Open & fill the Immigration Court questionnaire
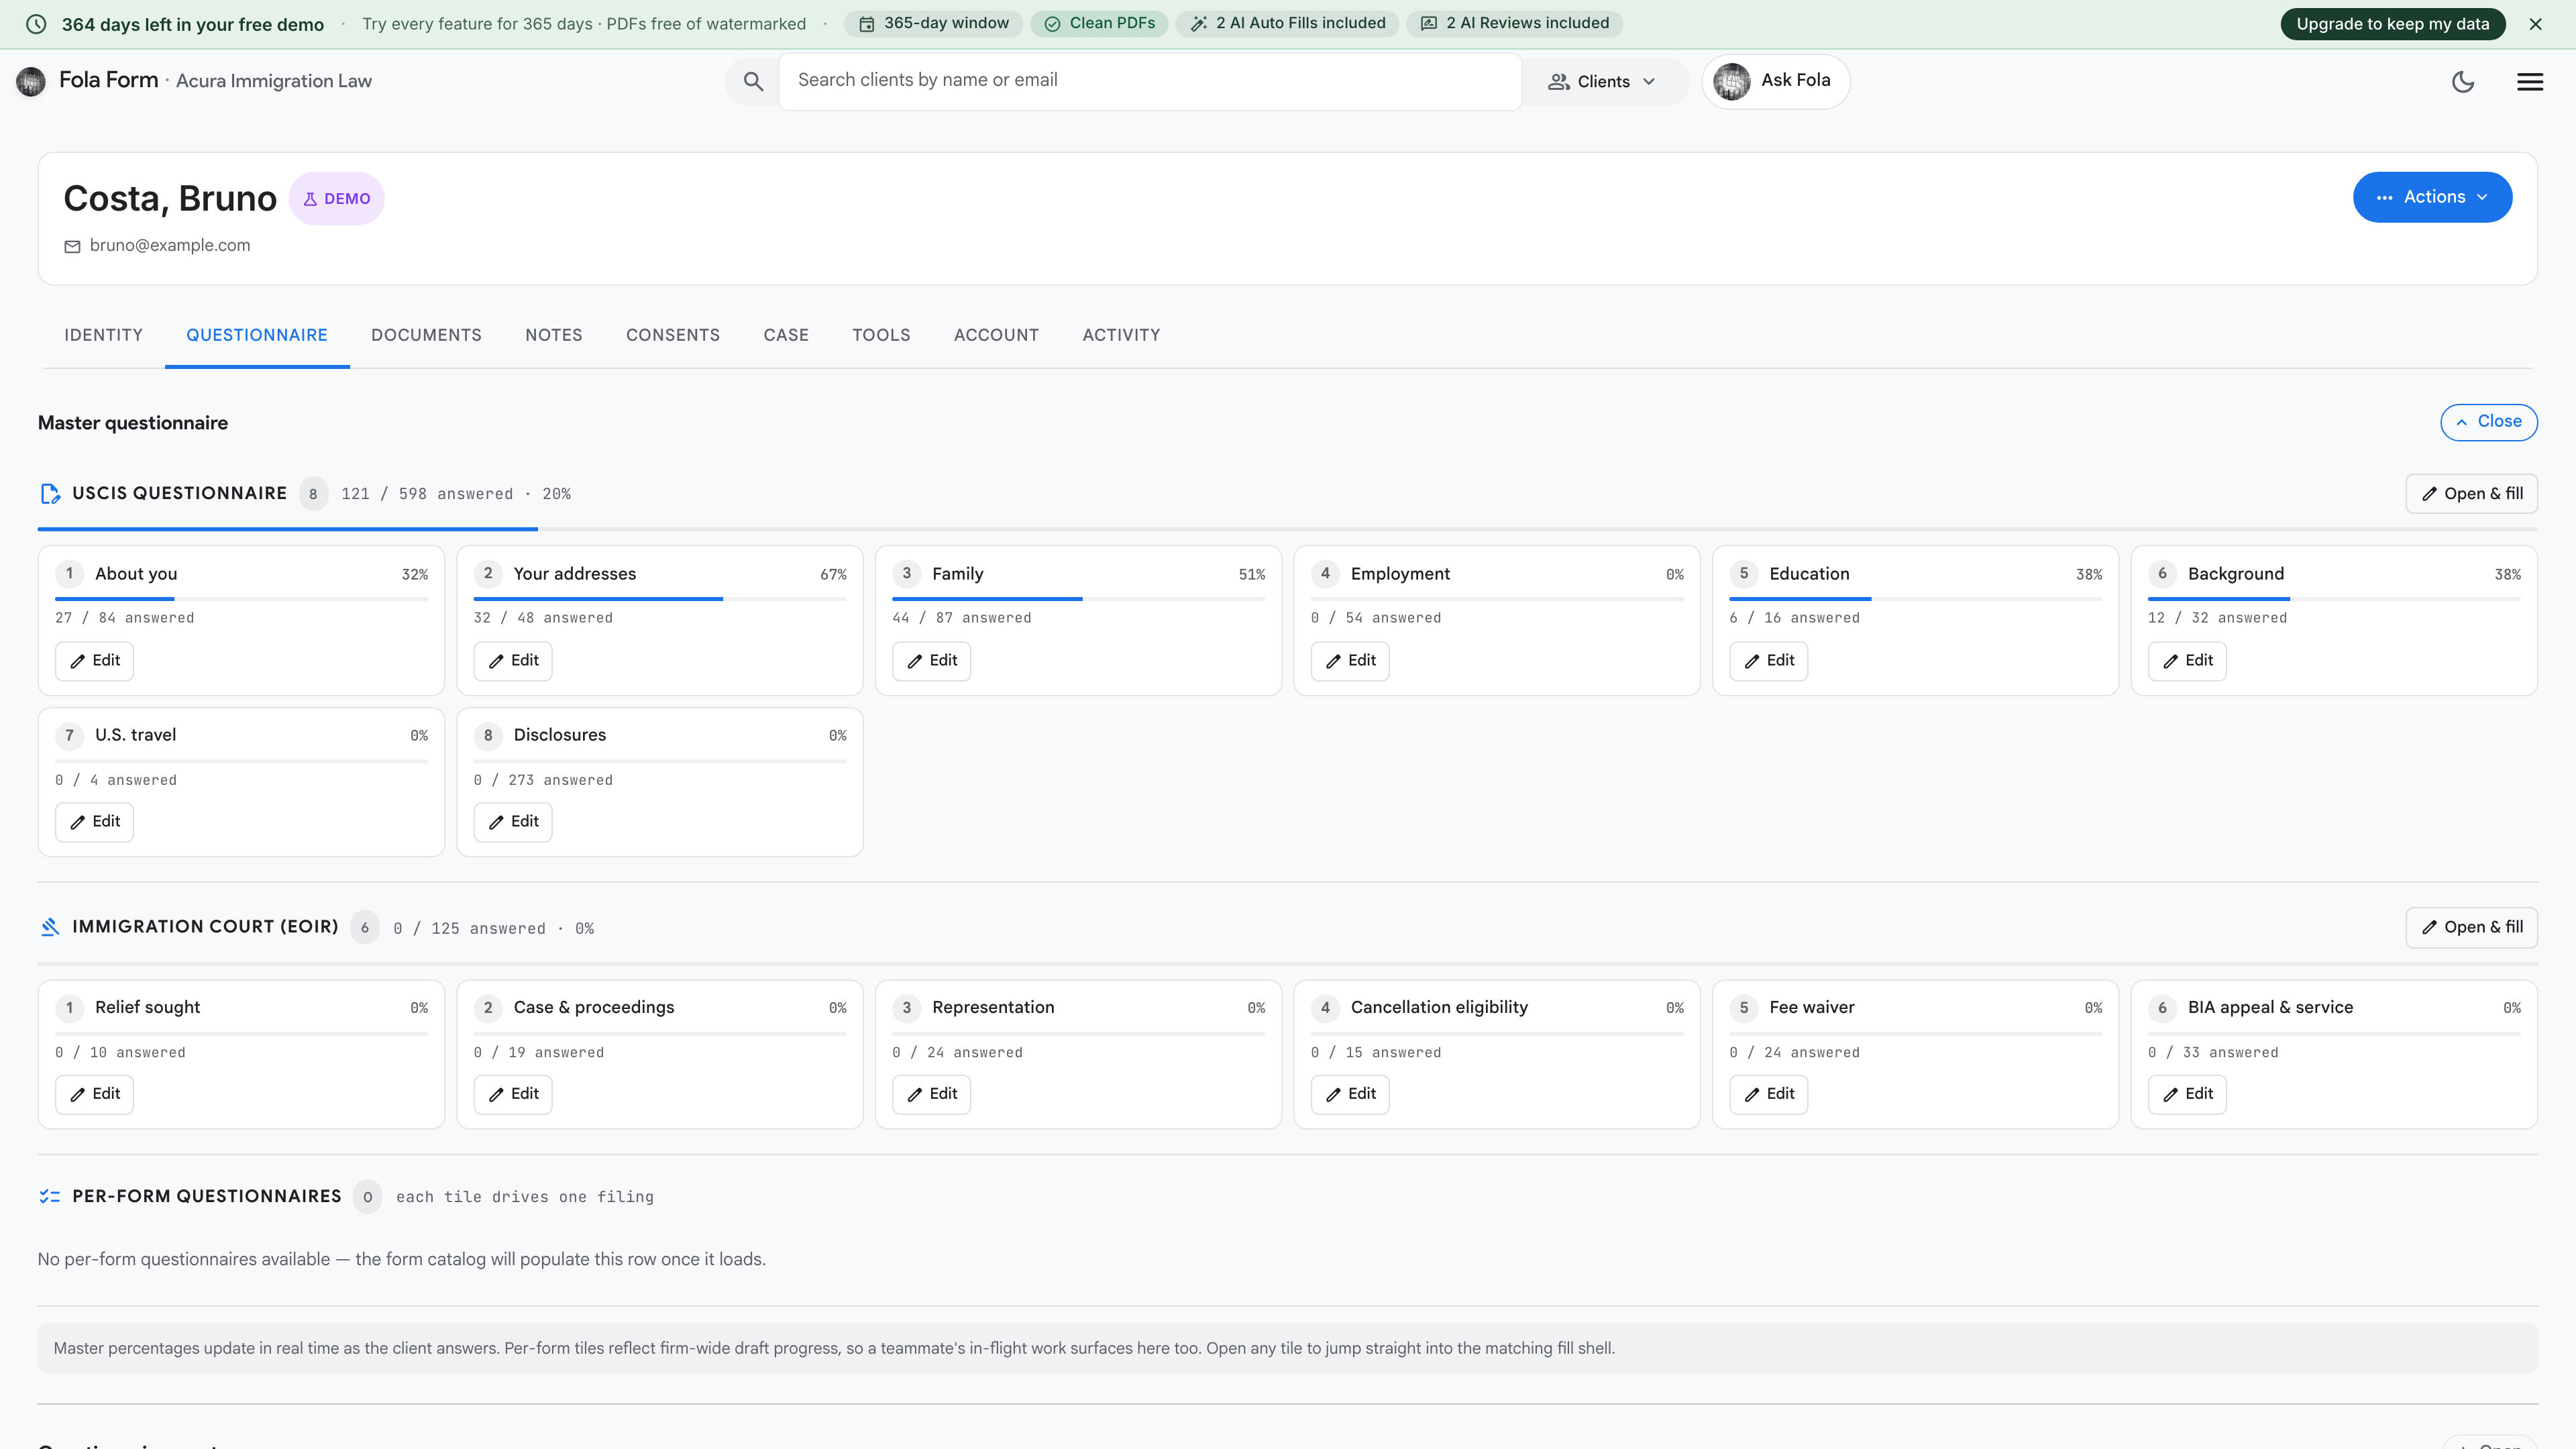 pyautogui.click(x=2471, y=927)
